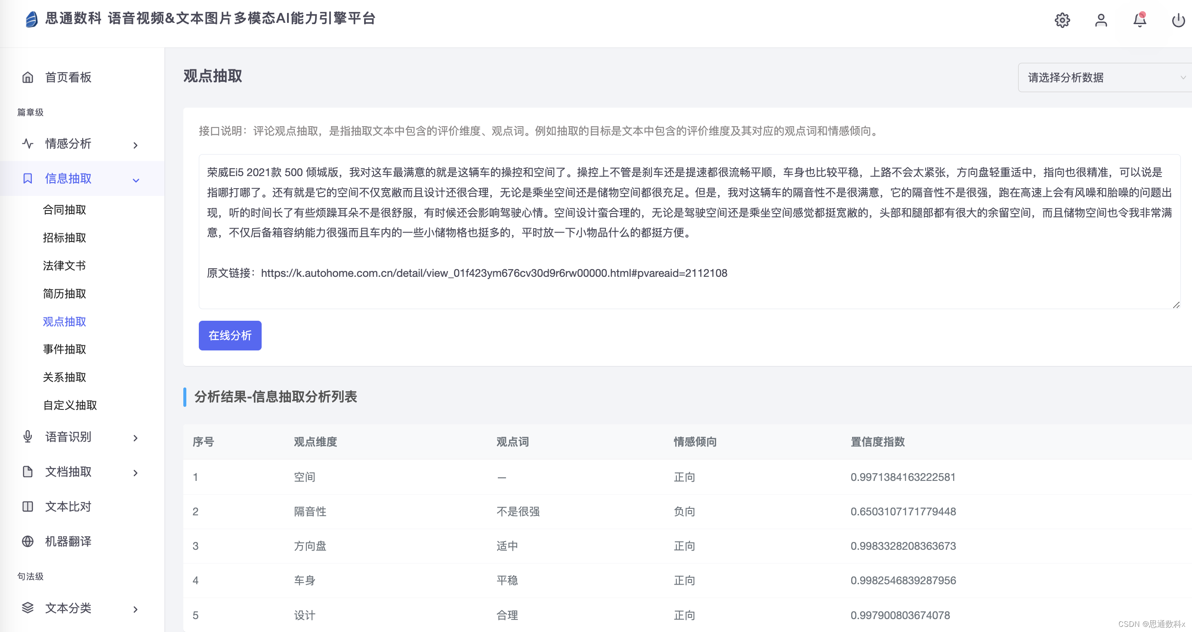1192x632 pixels.
Task: Collapse the 信息抽取 menu chevron
Action: point(136,180)
